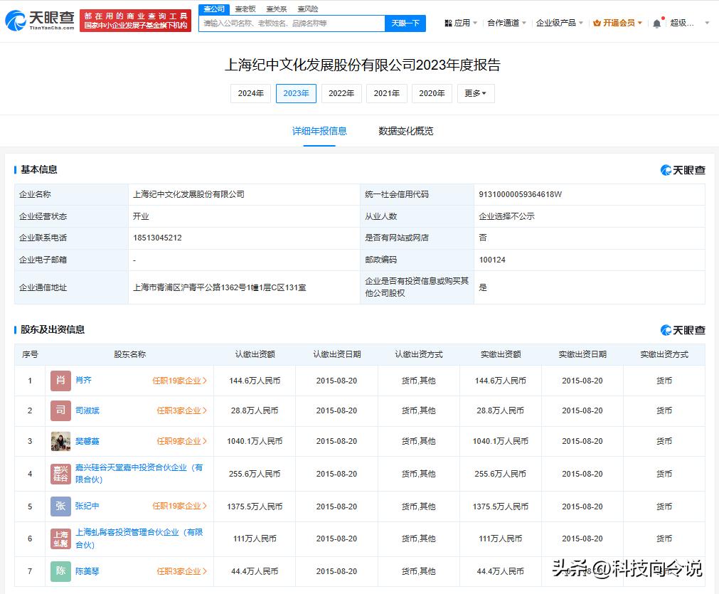Click shareholder avatar icon for 肖齐

click(60, 381)
